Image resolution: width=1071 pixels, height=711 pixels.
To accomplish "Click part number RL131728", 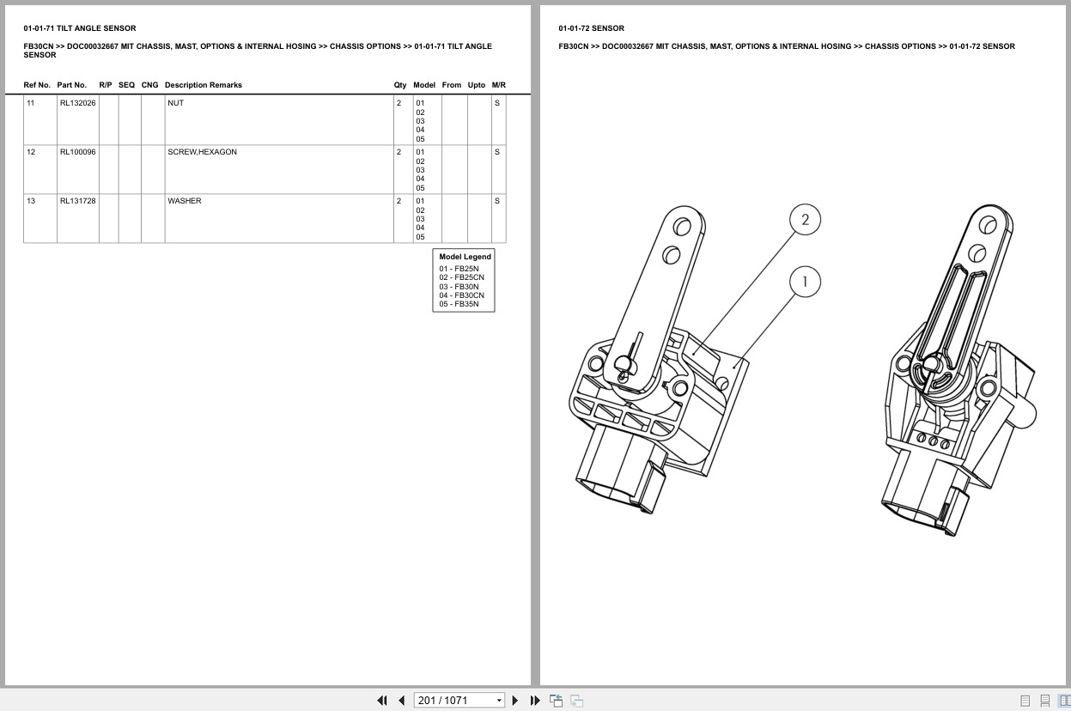I will tap(77, 201).
